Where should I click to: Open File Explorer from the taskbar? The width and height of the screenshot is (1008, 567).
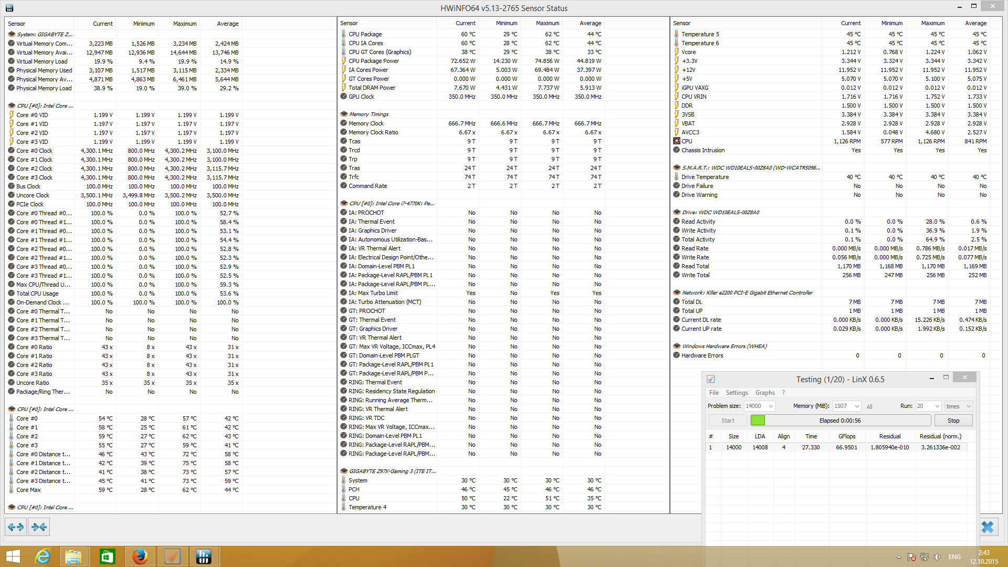coord(73,556)
